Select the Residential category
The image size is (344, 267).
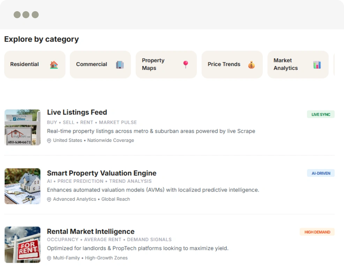point(25,64)
